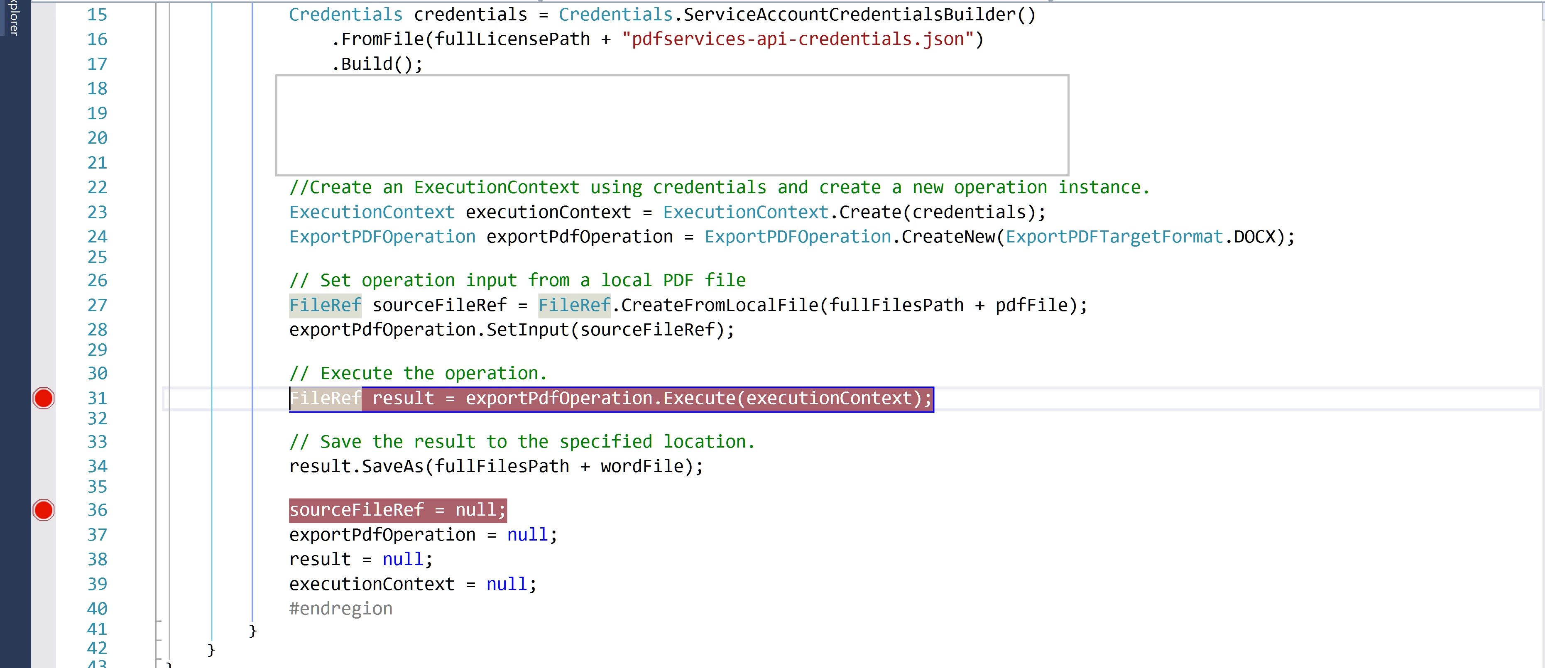The height and width of the screenshot is (668, 1545).
Task: Click the CreateFromLocalFile method call
Action: 720,305
